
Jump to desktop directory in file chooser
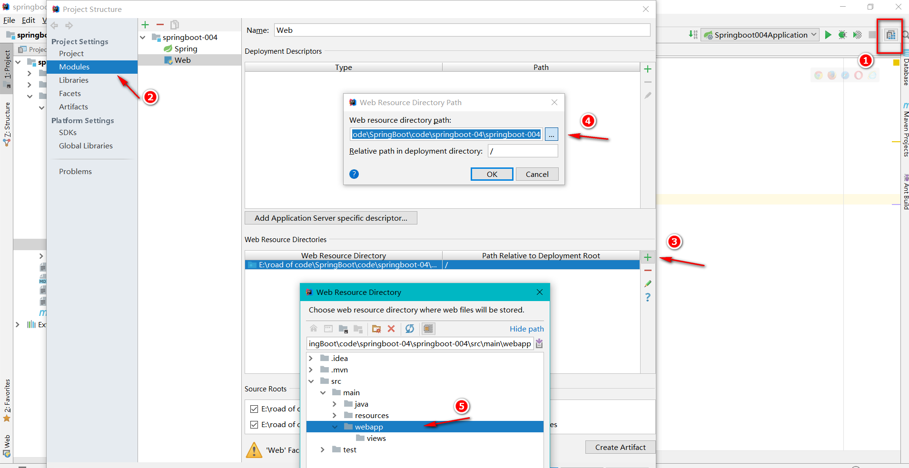[328, 329]
